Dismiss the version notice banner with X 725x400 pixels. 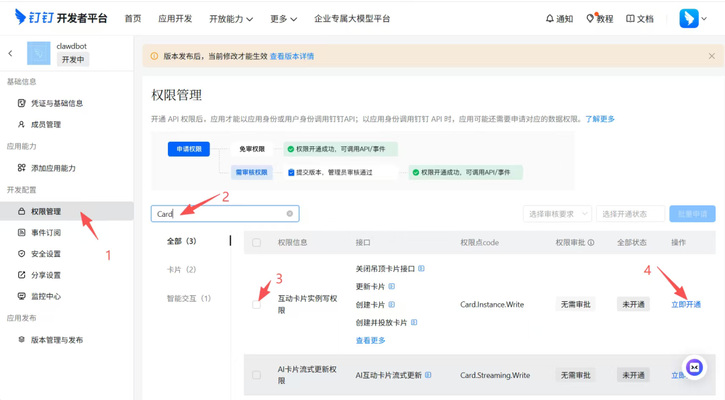[x=712, y=56]
